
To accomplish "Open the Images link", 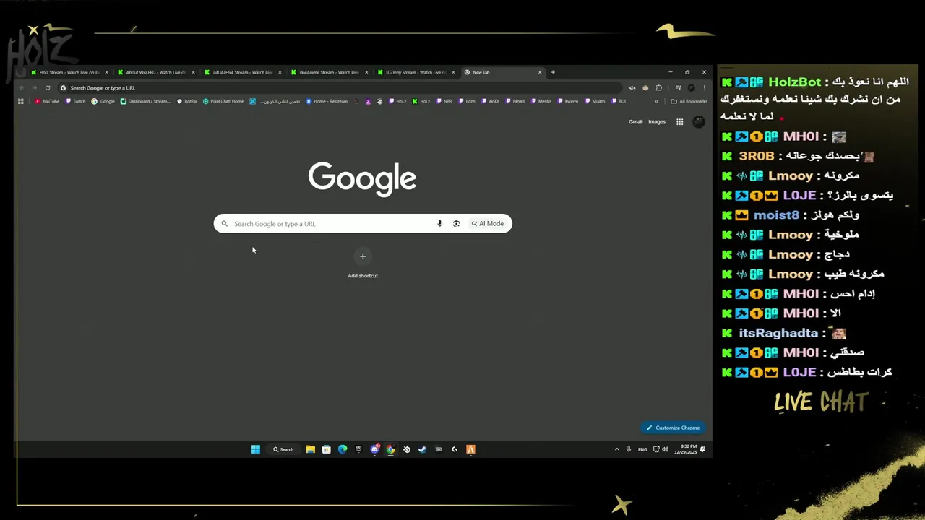I will point(657,122).
